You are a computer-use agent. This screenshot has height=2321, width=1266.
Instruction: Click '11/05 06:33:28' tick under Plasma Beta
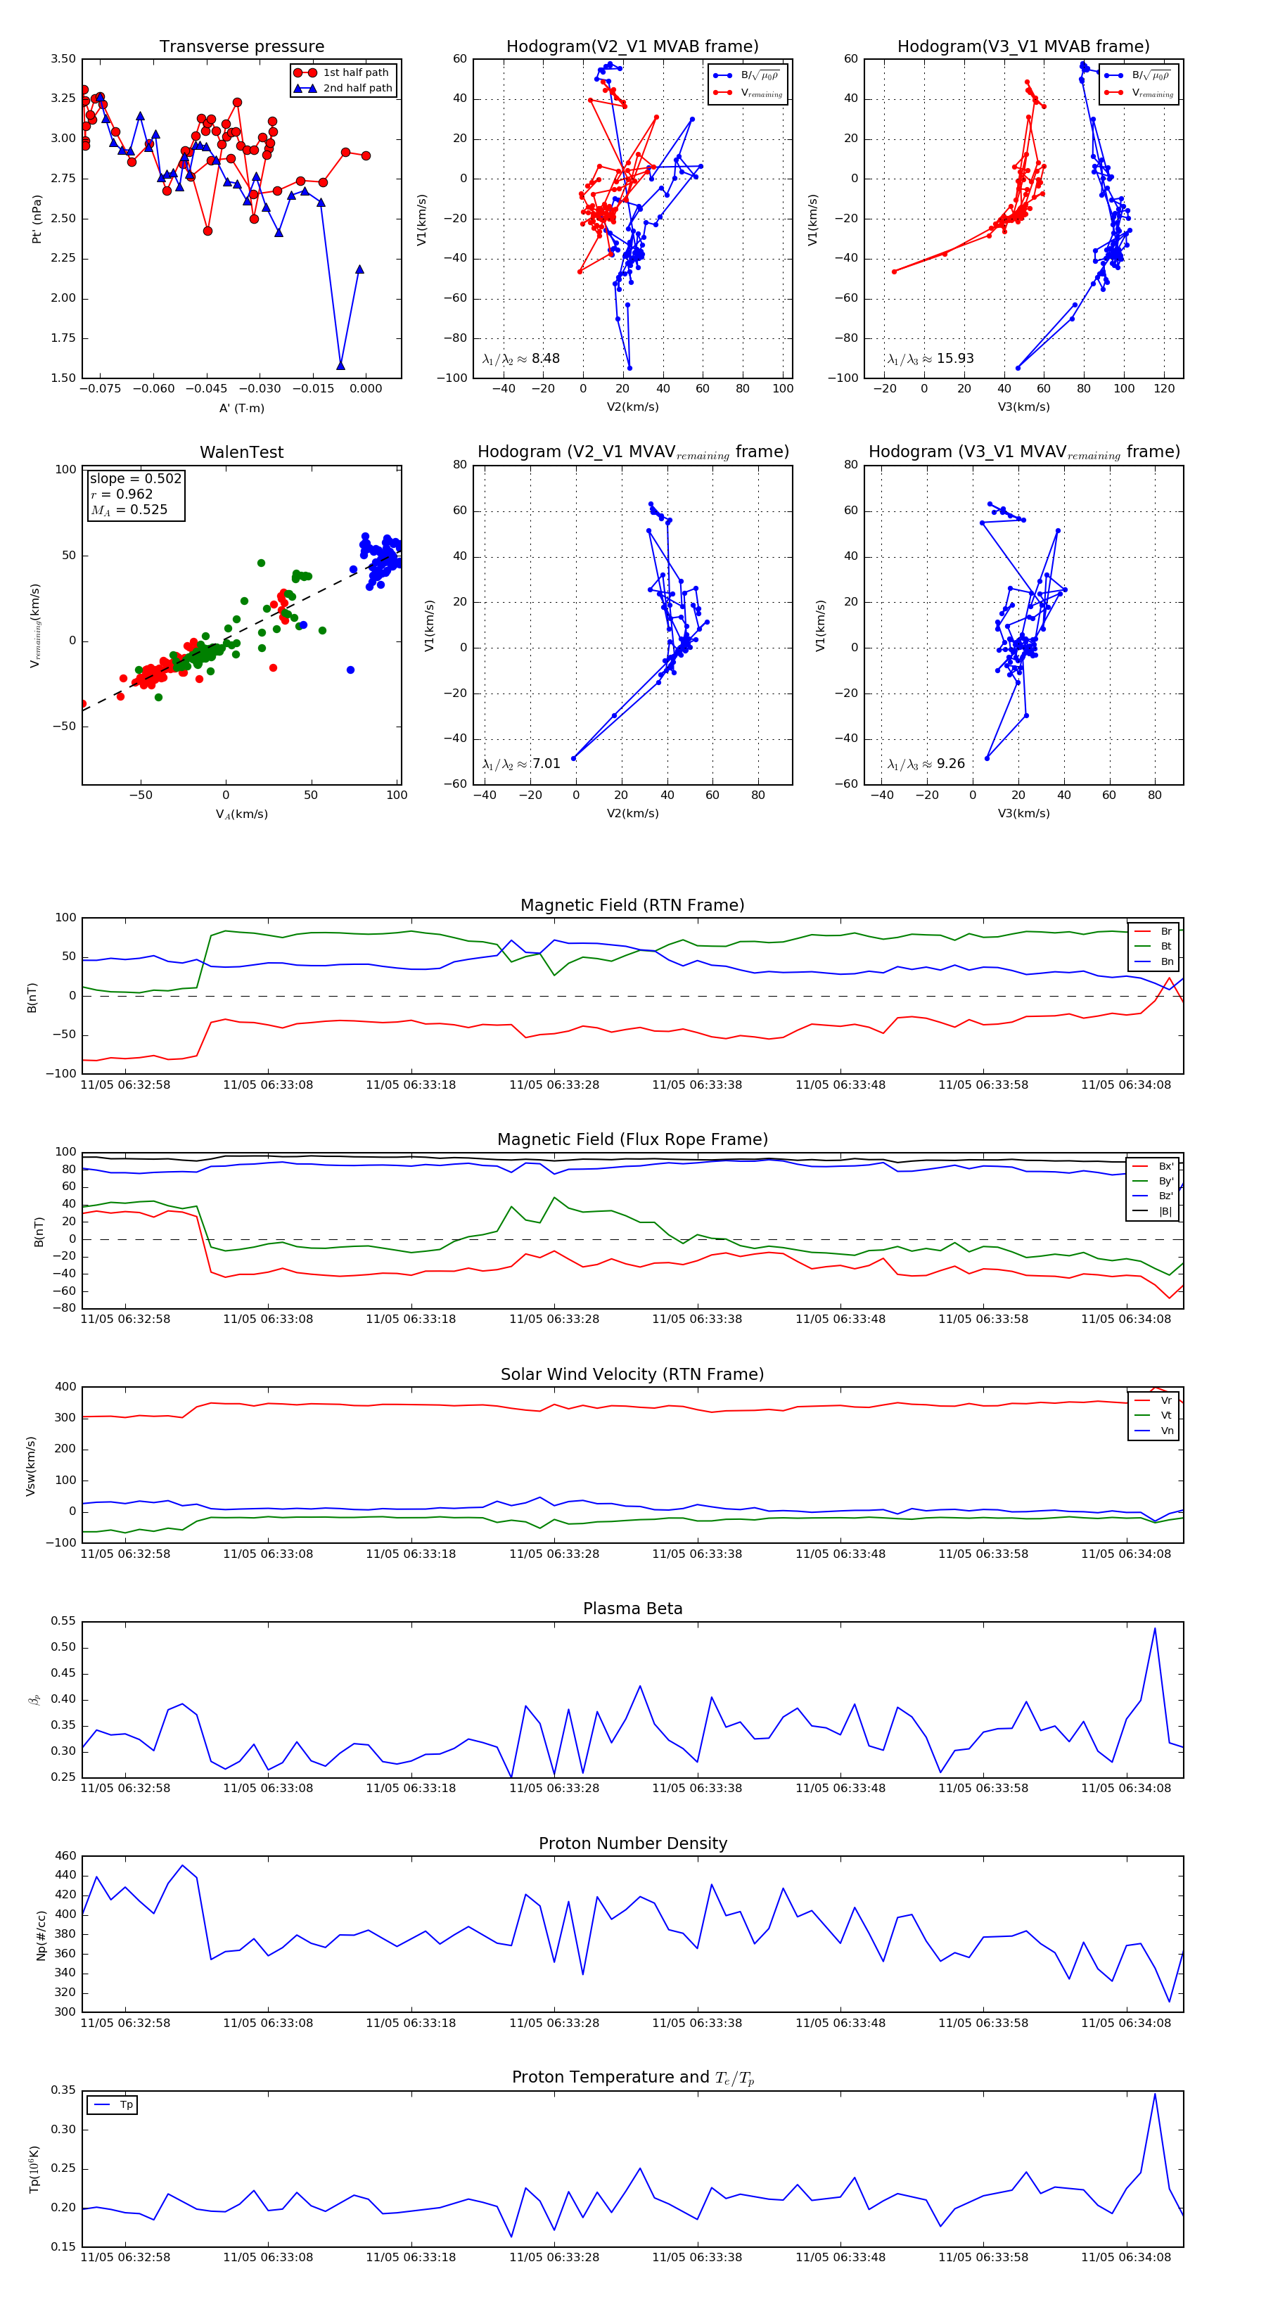[554, 1789]
